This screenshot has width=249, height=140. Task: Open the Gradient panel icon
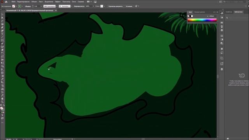(222, 40)
